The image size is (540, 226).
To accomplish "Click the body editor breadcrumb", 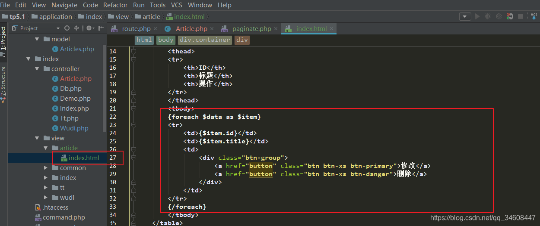I will [x=165, y=40].
